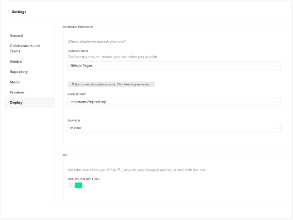This screenshot has width=293, height=220.
Task: Click the chevron arrow on Repository field
Action: click(x=277, y=102)
